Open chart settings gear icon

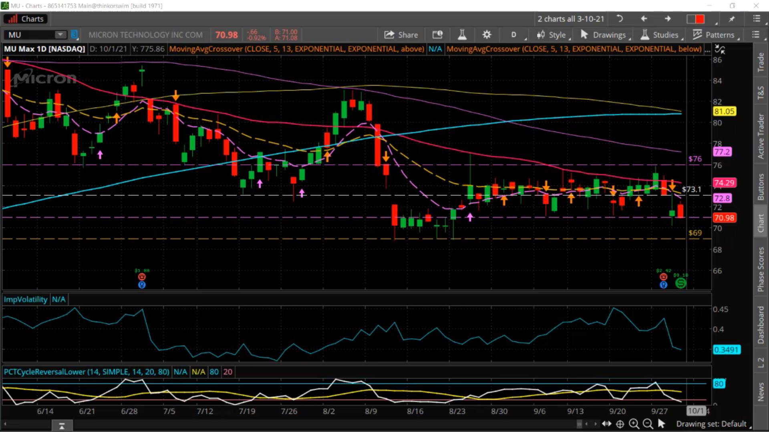487,35
